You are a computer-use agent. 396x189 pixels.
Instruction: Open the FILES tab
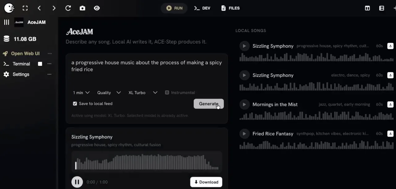pos(230,8)
